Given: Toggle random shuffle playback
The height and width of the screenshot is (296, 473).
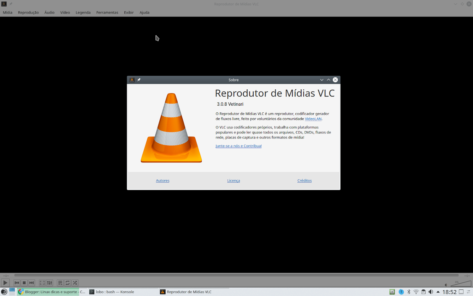Looking at the screenshot, I should point(75,283).
